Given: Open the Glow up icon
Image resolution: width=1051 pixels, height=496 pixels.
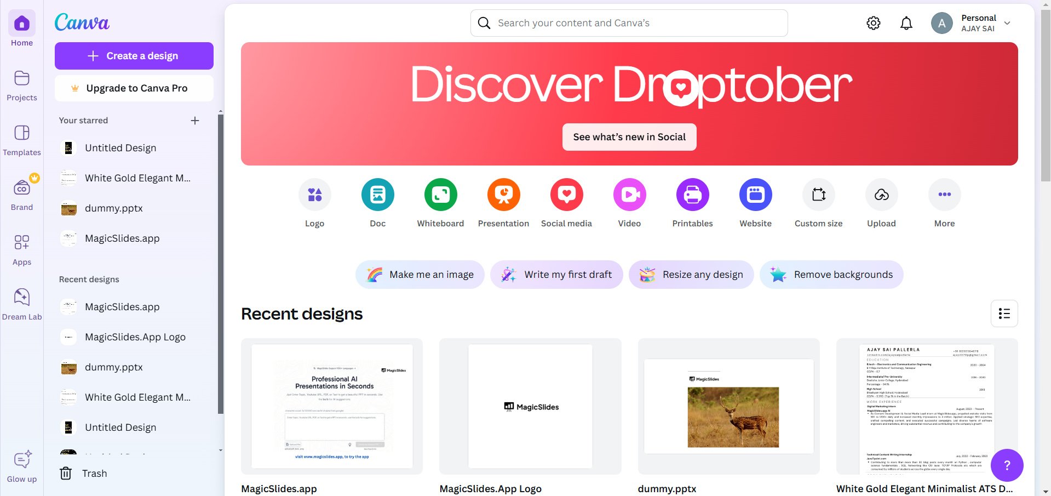Looking at the screenshot, I should pos(22,460).
